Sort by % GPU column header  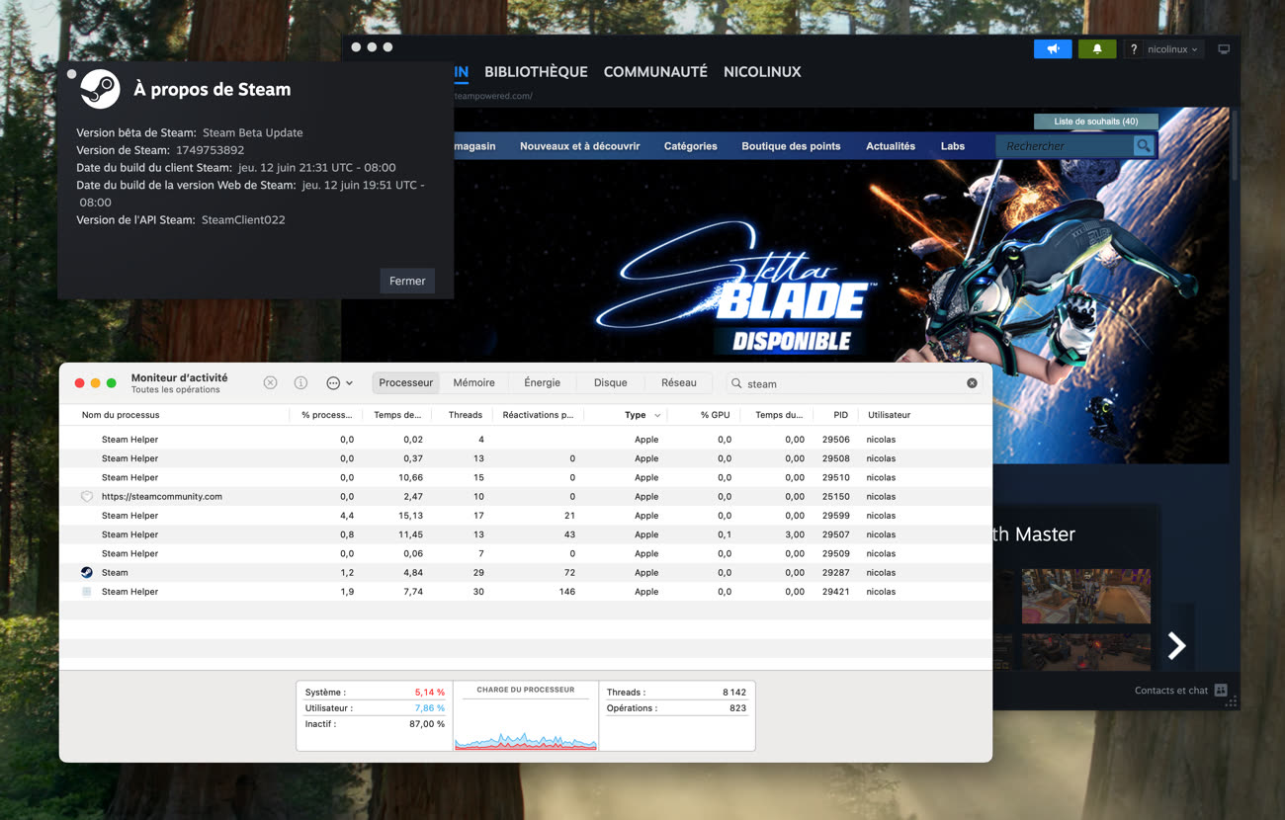[x=716, y=415]
